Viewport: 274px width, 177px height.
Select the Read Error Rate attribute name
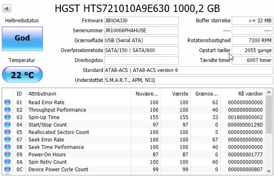tap(46, 102)
